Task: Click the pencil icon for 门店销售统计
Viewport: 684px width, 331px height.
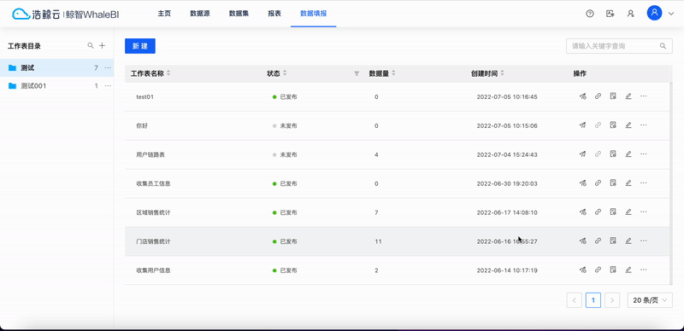Action: (x=628, y=241)
